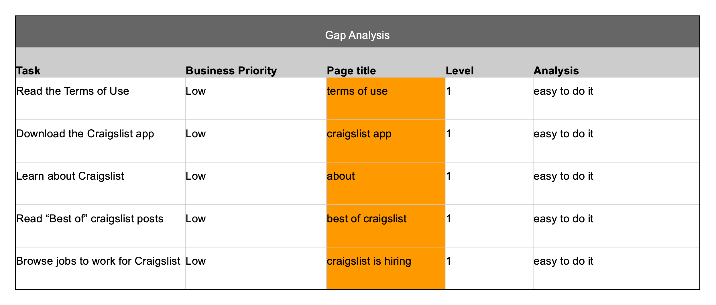Select the Business Priority column header
The image size is (716, 305).
pos(231,71)
